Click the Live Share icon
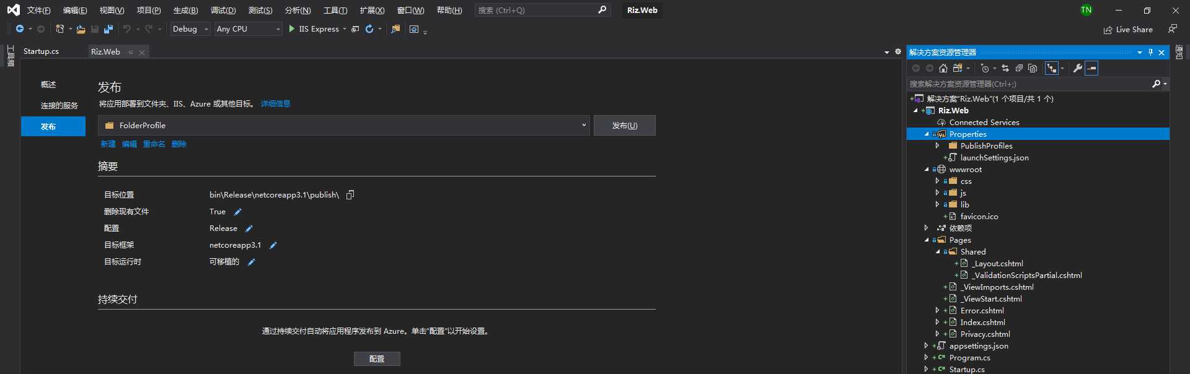 [x=1108, y=30]
